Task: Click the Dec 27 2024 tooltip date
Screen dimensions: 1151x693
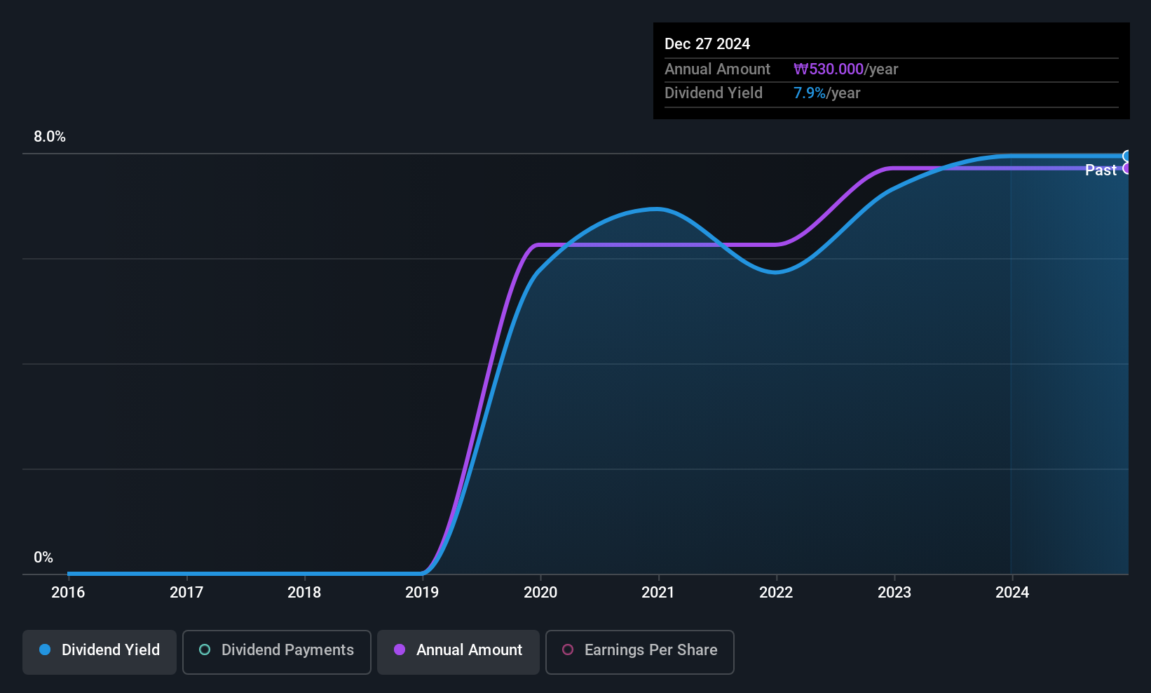Action: [707, 44]
